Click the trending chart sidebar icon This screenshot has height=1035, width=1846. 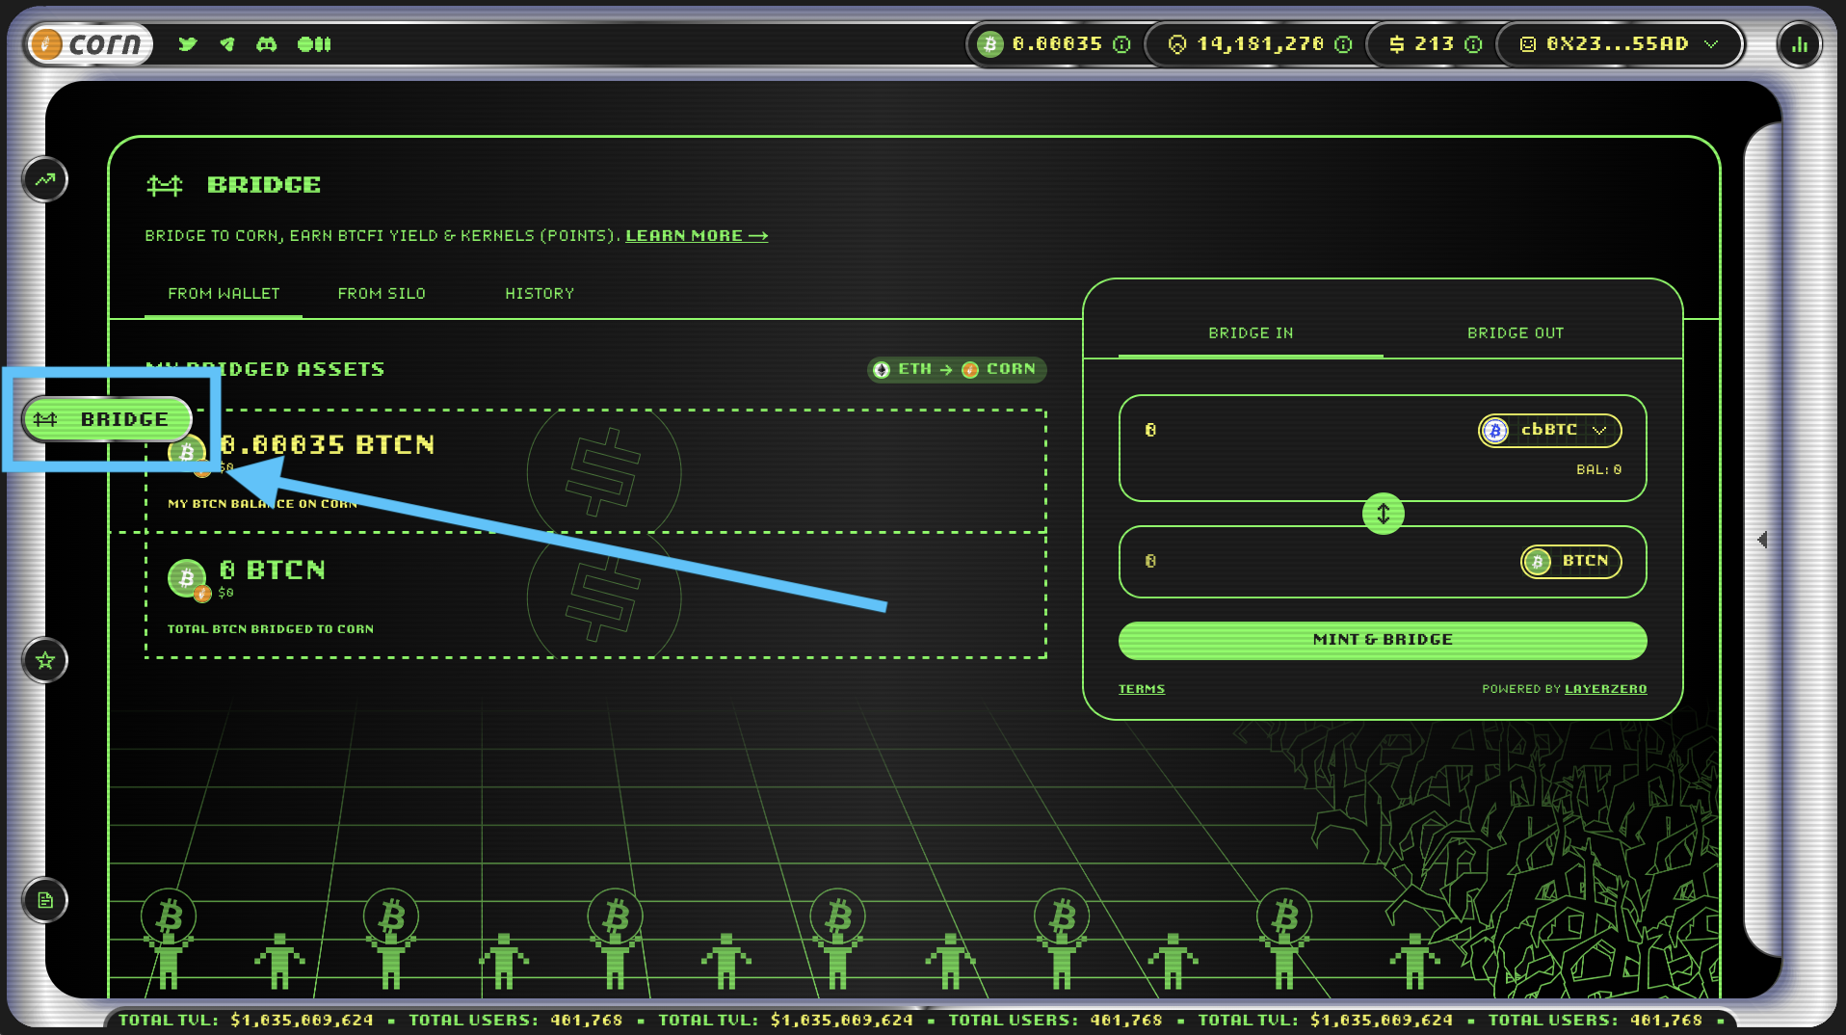coord(45,179)
